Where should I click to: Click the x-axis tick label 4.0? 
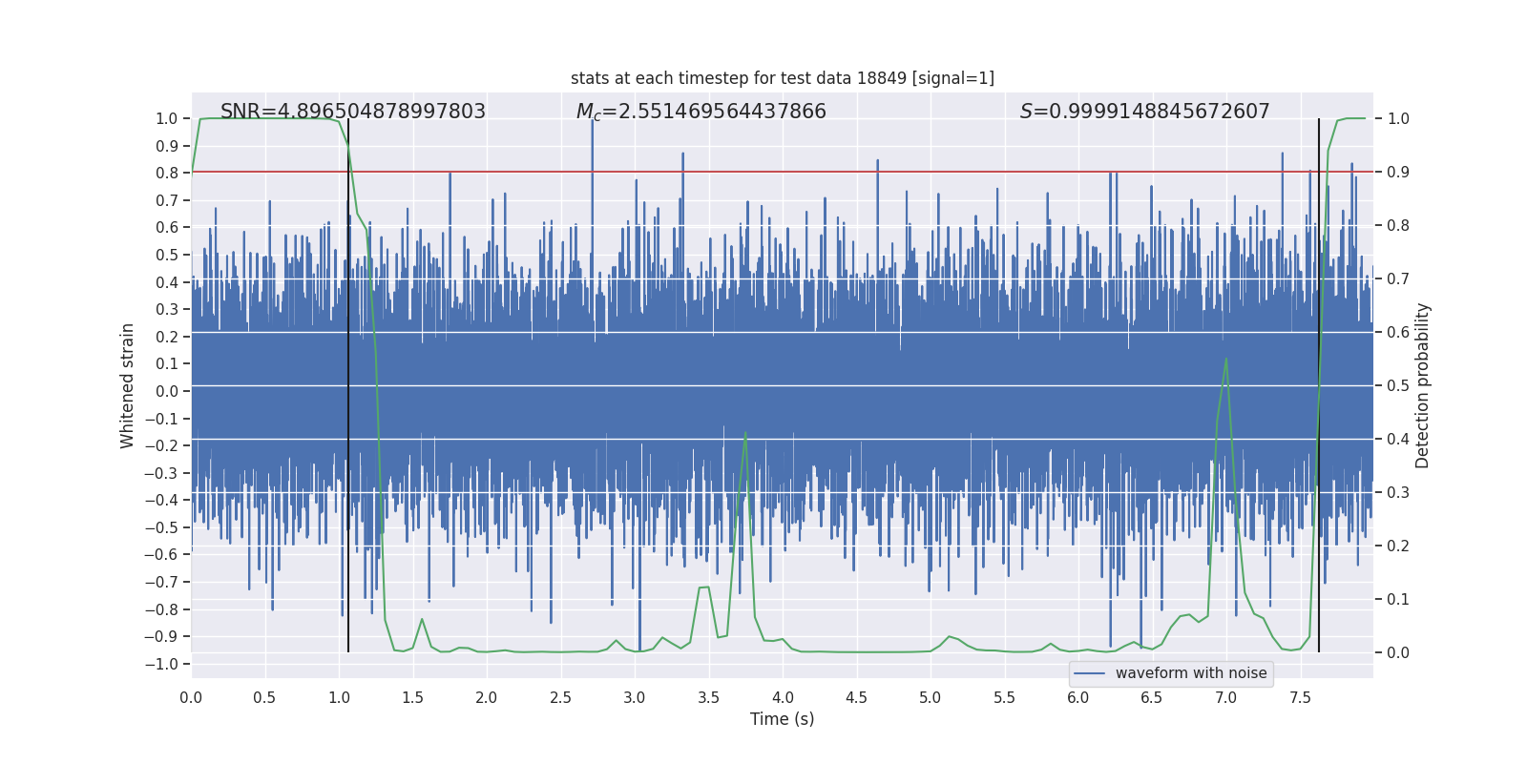point(783,697)
